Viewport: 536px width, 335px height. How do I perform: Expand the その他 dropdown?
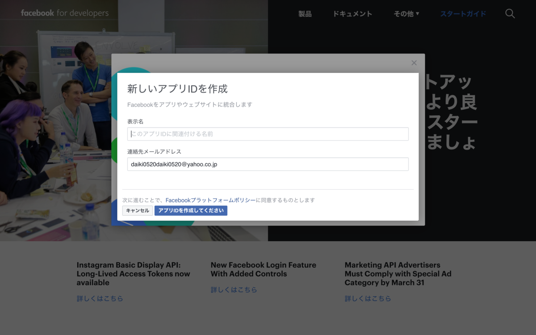tap(406, 14)
